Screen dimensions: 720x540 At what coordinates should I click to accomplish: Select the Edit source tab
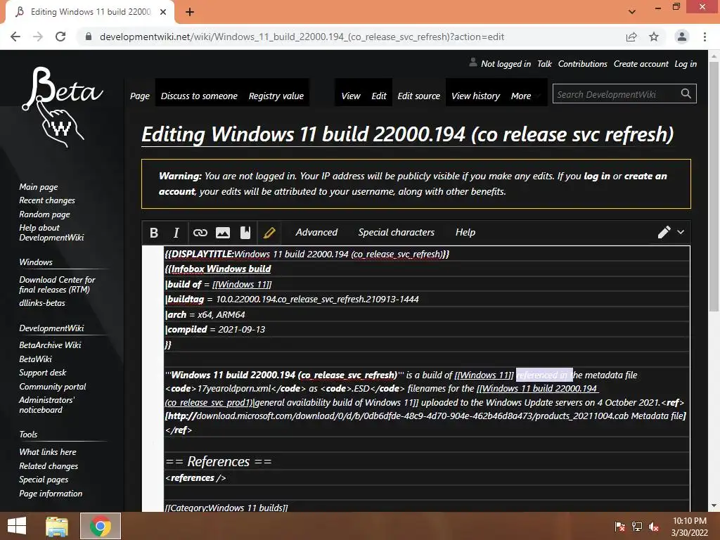pos(419,96)
